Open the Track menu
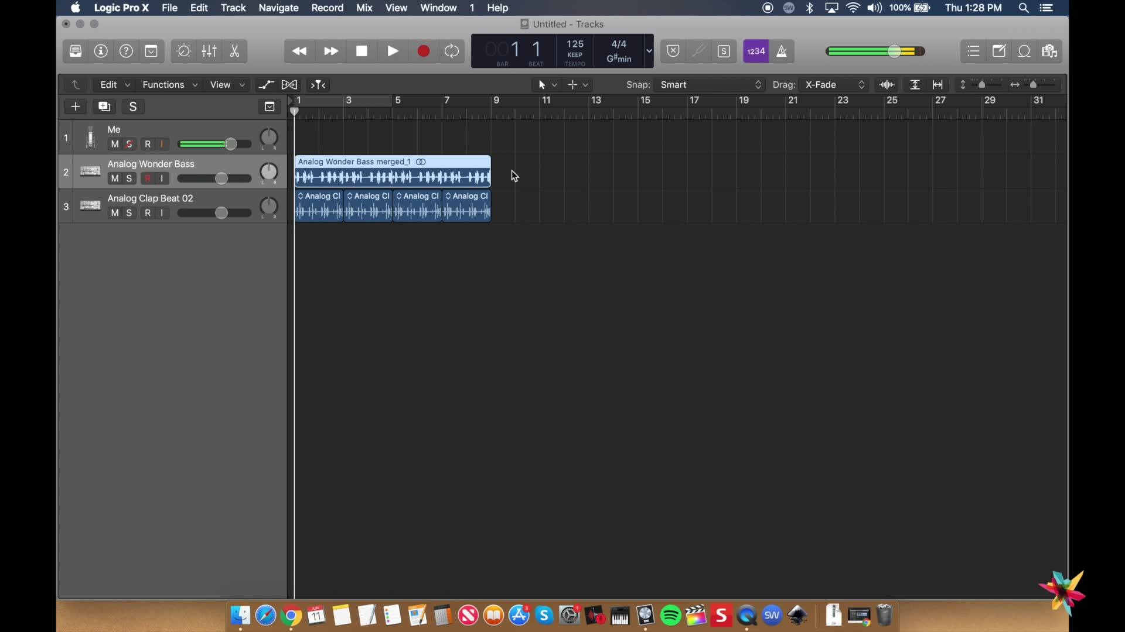The width and height of the screenshot is (1125, 632). [233, 8]
